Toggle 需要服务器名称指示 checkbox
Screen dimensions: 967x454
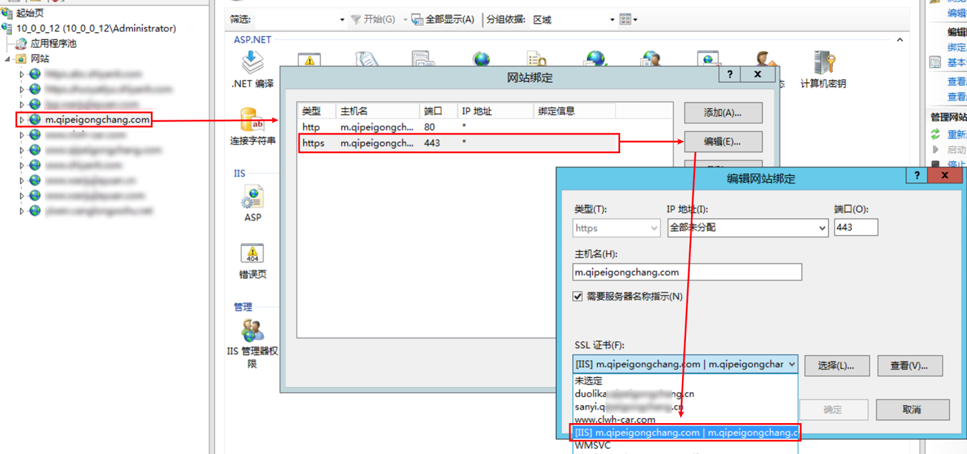click(x=578, y=297)
